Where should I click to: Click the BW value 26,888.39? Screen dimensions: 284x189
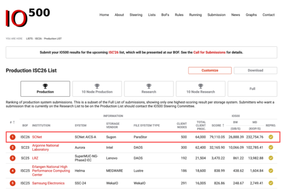[x=236, y=137]
